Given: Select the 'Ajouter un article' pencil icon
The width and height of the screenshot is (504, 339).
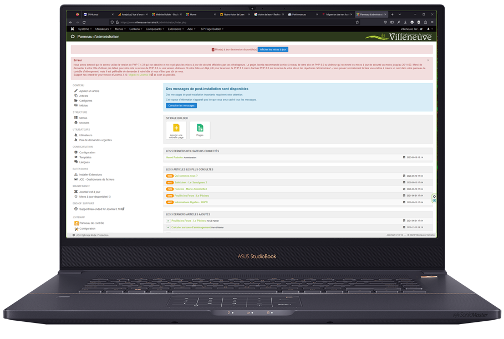Looking at the screenshot, I should tap(75, 91).
